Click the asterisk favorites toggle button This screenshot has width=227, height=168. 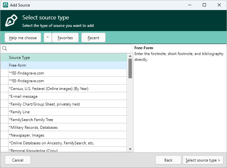pos(48,38)
